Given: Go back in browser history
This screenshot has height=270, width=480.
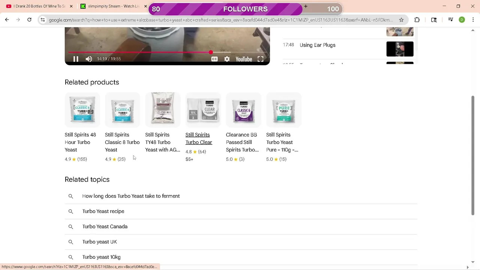Looking at the screenshot, I should (x=7, y=20).
